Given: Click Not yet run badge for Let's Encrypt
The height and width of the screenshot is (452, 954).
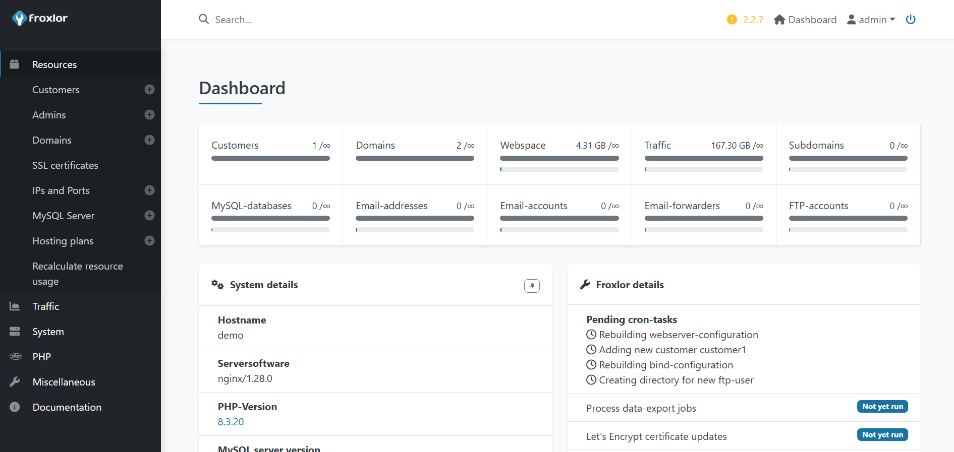Looking at the screenshot, I should pyautogui.click(x=882, y=435).
